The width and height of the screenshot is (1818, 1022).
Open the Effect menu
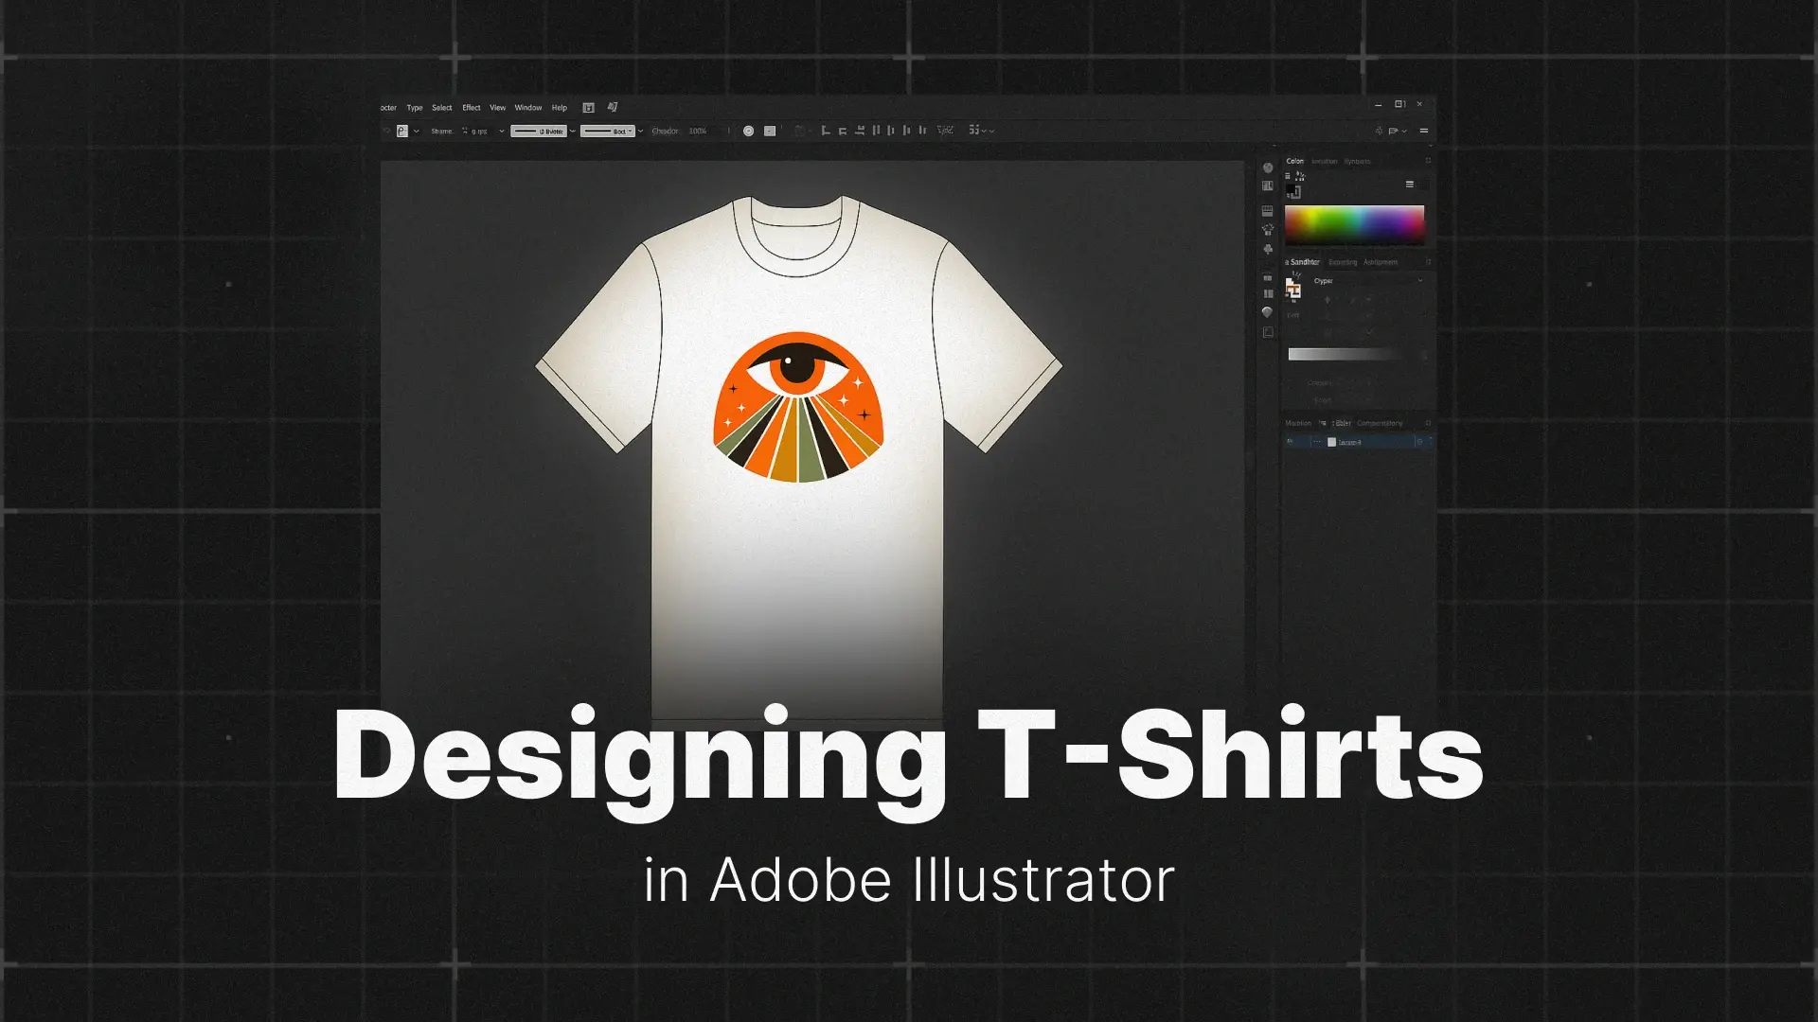[x=471, y=108]
